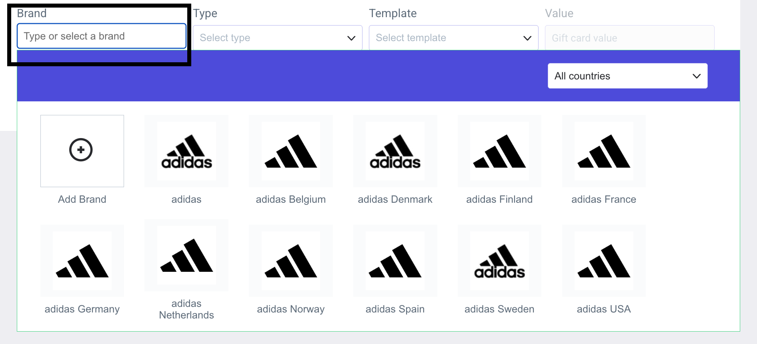Open the Select type dropdown
The image size is (757, 344).
point(277,38)
